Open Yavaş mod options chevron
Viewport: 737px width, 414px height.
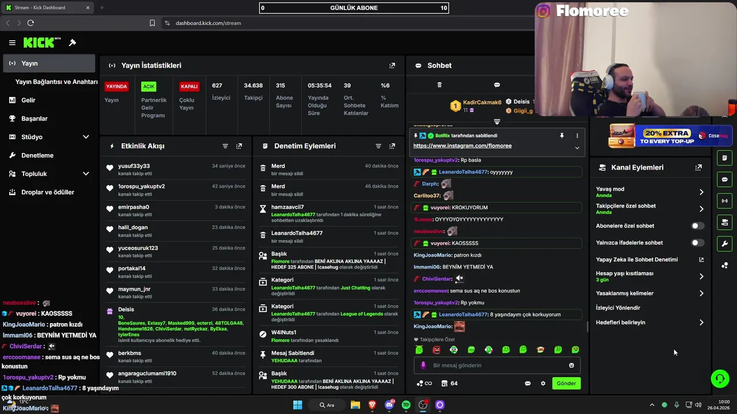tap(701, 192)
